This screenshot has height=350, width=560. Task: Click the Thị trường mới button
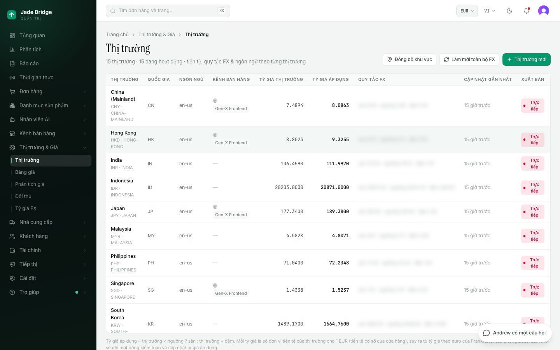(x=527, y=59)
